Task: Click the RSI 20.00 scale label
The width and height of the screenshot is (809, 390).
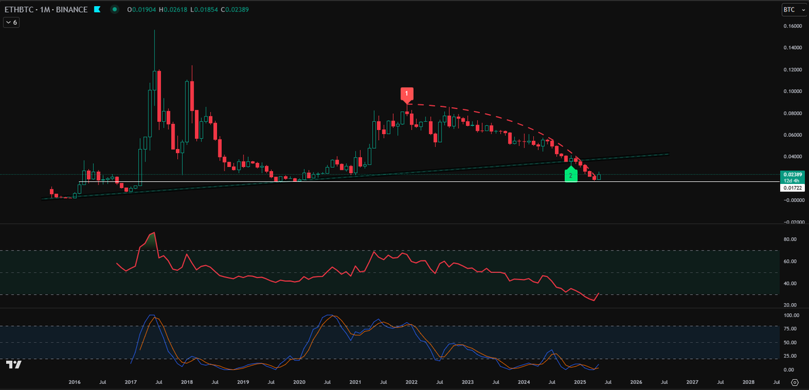Action: pyautogui.click(x=791, y=305)
